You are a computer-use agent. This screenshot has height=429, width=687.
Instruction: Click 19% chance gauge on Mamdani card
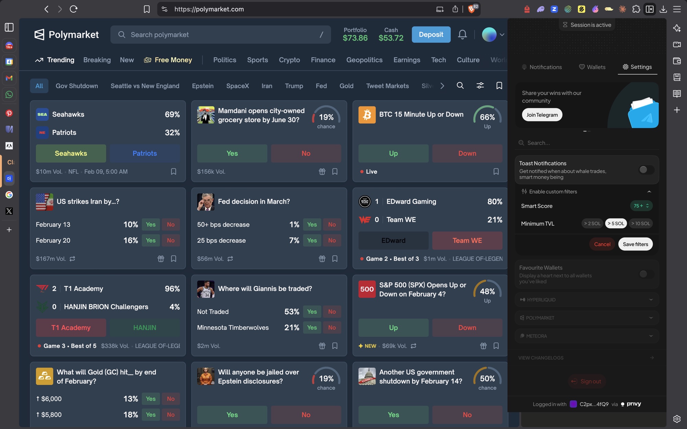pos(326,117)
